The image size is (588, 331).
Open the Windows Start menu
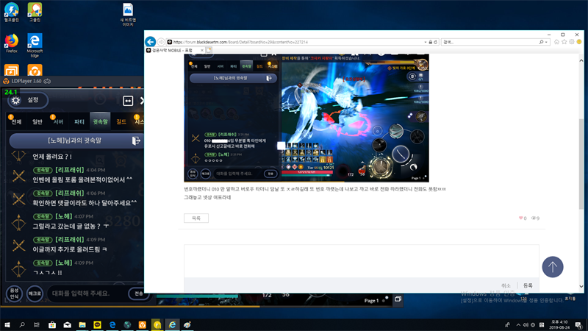coord(7,324)
